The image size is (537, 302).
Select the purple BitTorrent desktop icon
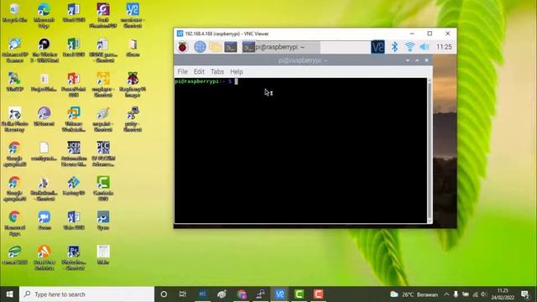tap(44, 117)
